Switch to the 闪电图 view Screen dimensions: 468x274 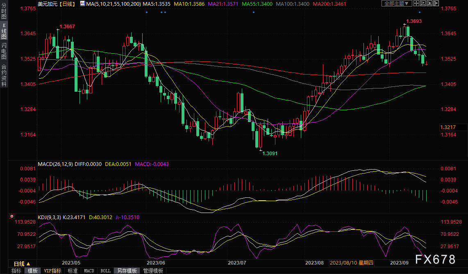pyautogui.click(x=4, y=51)
